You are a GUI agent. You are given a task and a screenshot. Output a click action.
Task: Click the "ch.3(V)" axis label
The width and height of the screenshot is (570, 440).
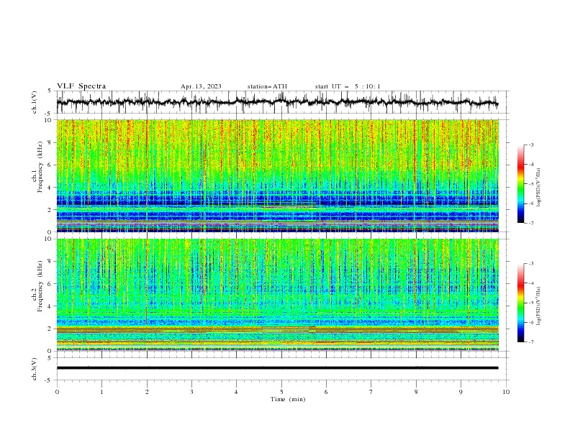35,369
